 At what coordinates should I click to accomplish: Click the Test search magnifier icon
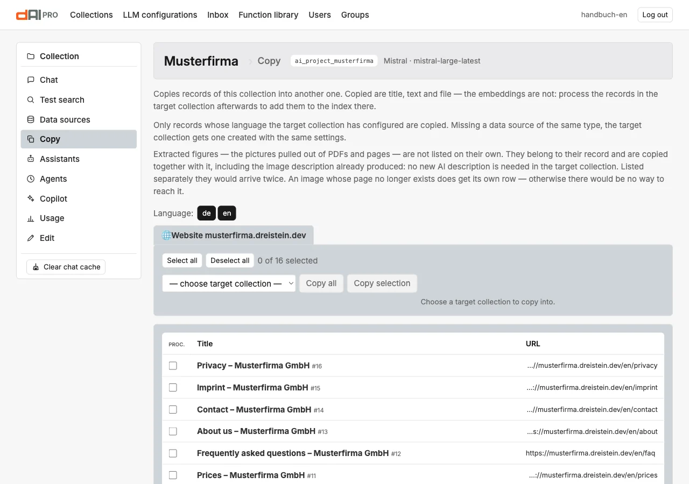pos(31,100)
